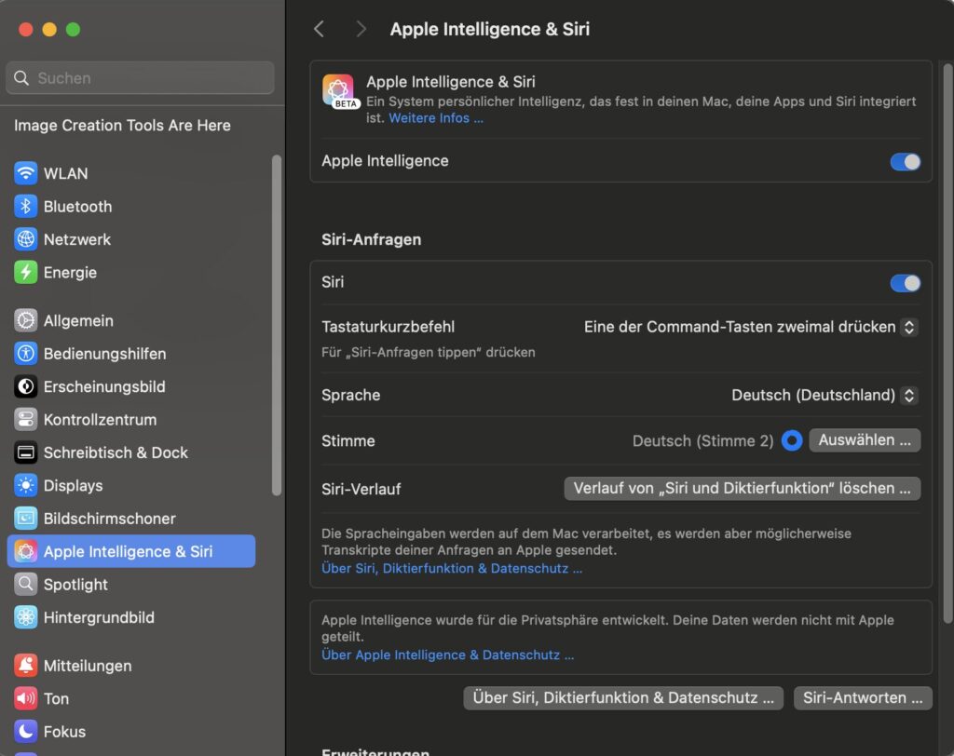This screenshot has width=954, height=756.
Task: Click the Bluetooth icon in sidebar
Action: point(25,206)
